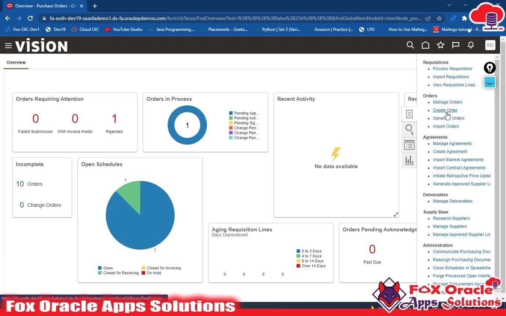The height and width of the screenshot is (316, 506).
Task: Close the Purchase Orders browser tab
Action: coord(81,6)
